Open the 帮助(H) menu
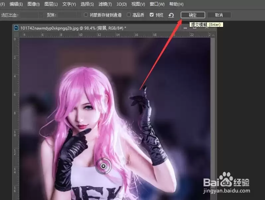 point(176,4)
